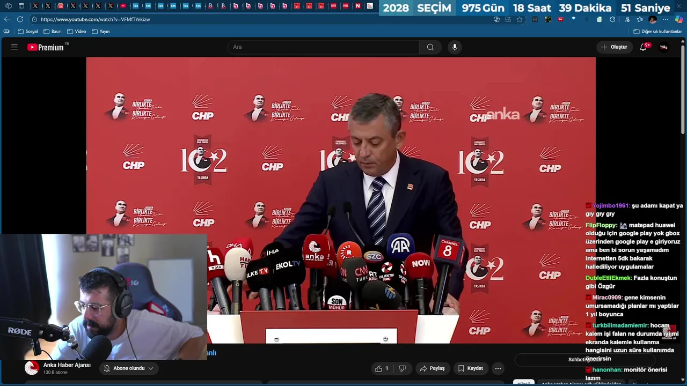Image resolution: width=687 pixels, height=386 pixels.
Task: Click the 130 B abone subscriber count
Action: point(55,373)
